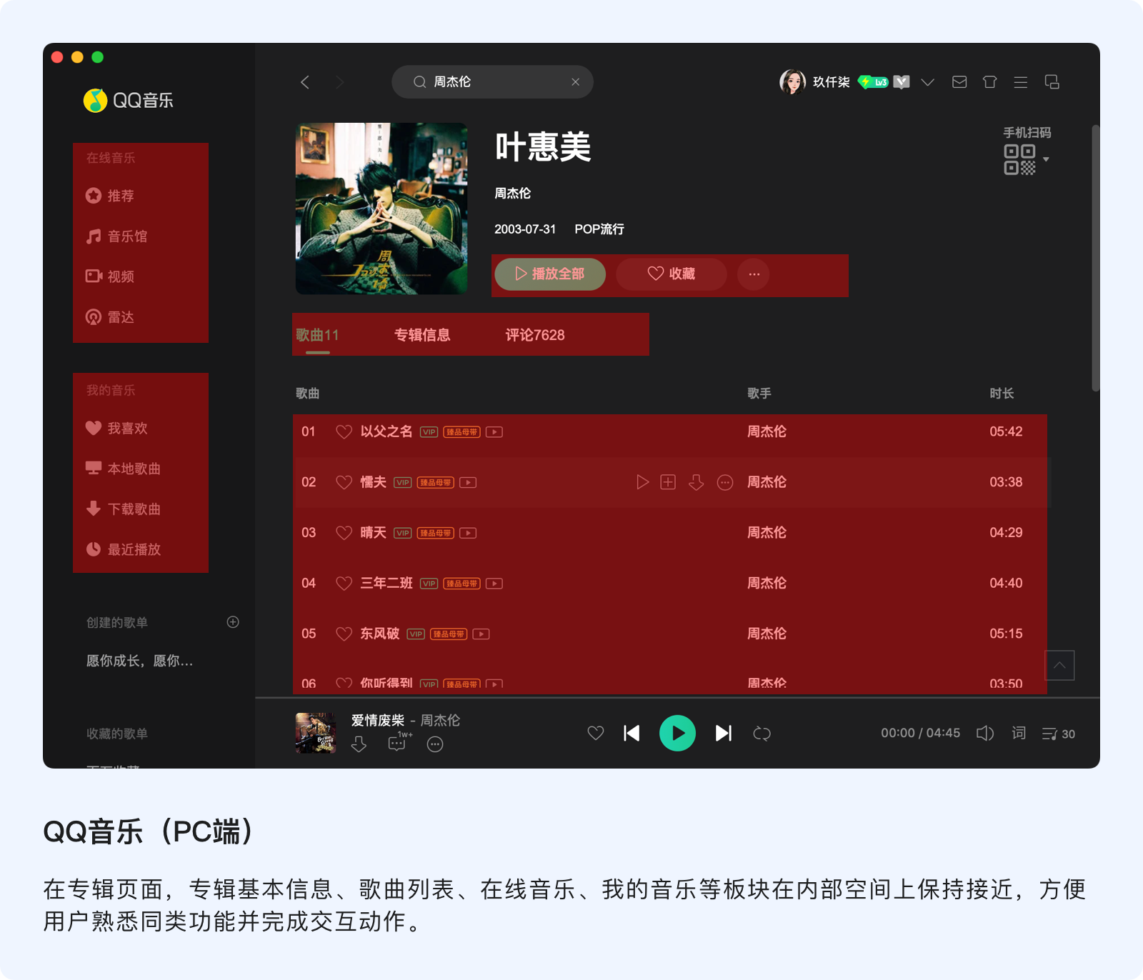Toggle heart favorite on 以父之名
Screen dimensions: 1143x980
(344, 432)
